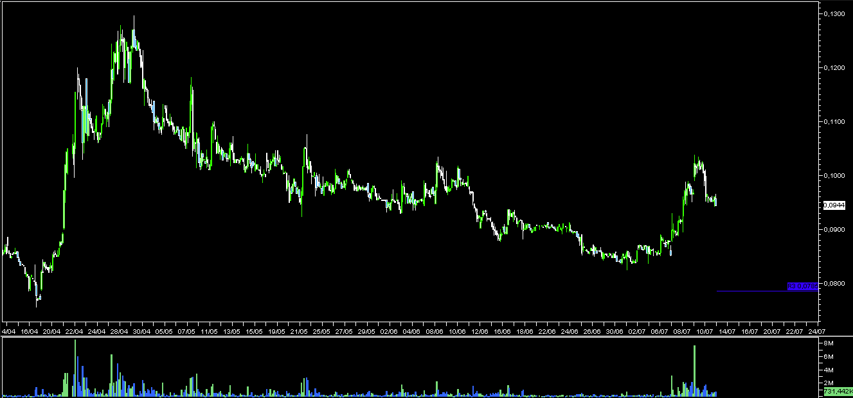Viewport: 853px width, 398px height.
Task: Click the 22/07 date label
Action: click(x=794, y=332)
